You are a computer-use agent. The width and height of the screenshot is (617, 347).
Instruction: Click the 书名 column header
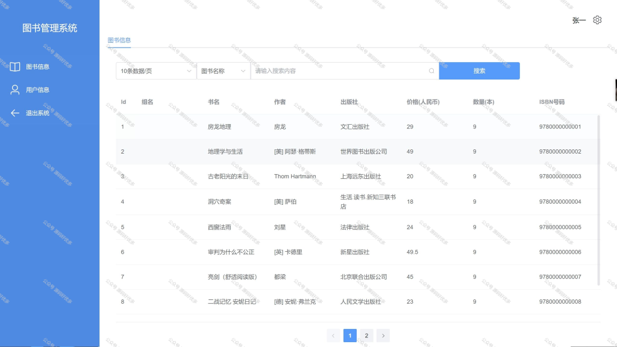click(x=214, y=102)
